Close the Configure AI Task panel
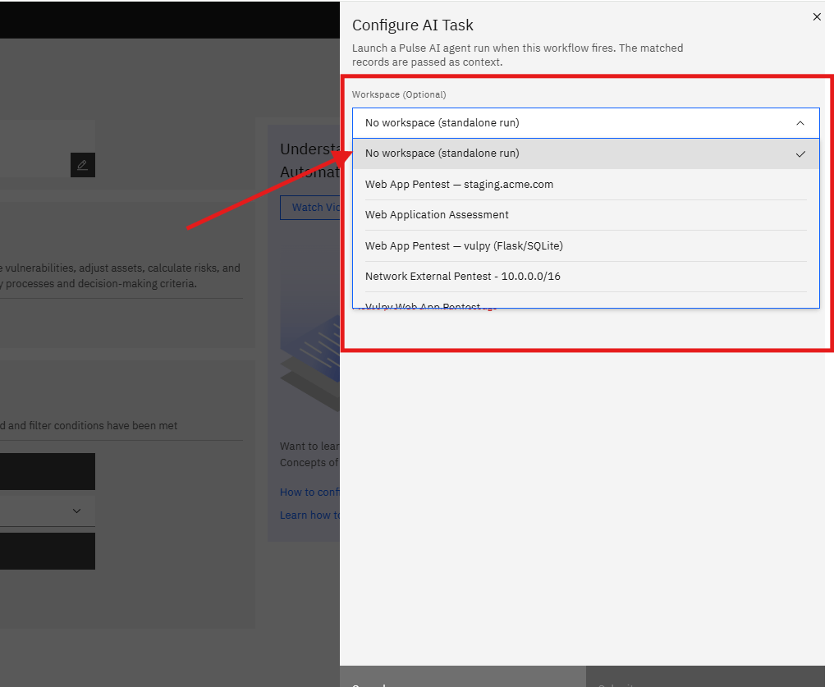Viewport: 834px width, 687px height. click(x=817, y=17)
